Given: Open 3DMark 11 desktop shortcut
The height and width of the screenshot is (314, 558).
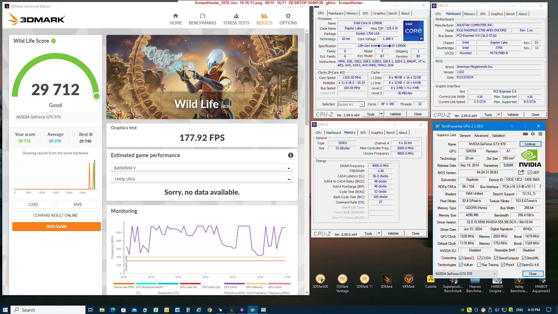Looking at the screenshot, I should pos(364,282).
